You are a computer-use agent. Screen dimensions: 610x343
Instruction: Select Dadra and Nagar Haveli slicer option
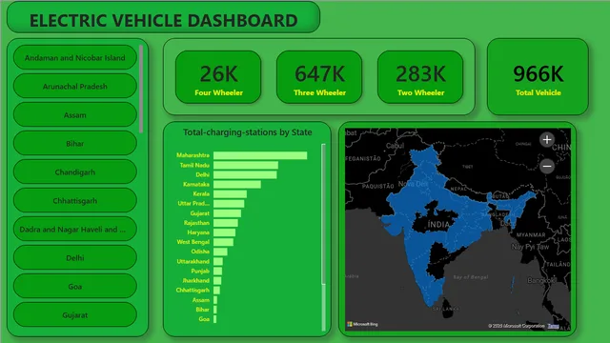(75, 229)
